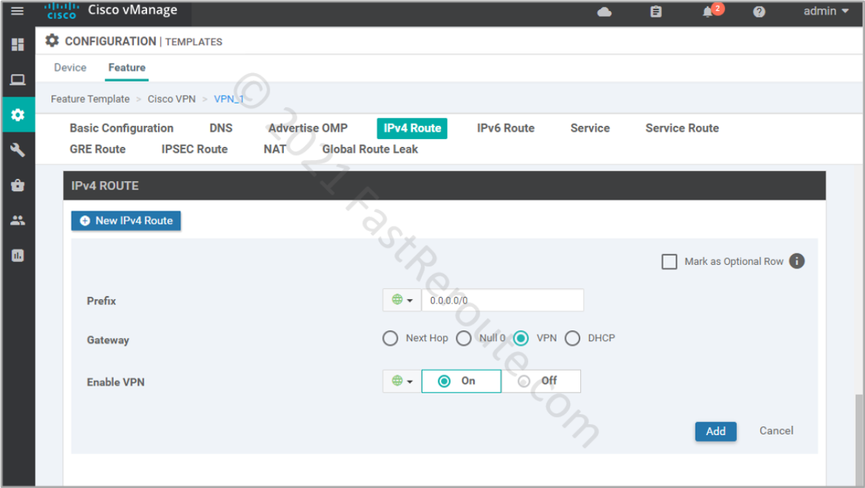Show info about Mark as Optional Row
865x488 pixels.
point(797,261)
